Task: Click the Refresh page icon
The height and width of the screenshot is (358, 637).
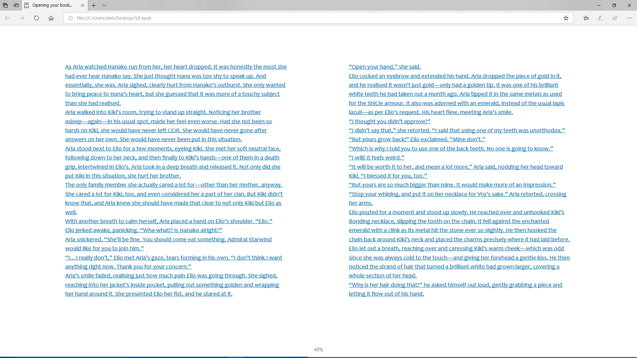Action: tap(36, 18)
